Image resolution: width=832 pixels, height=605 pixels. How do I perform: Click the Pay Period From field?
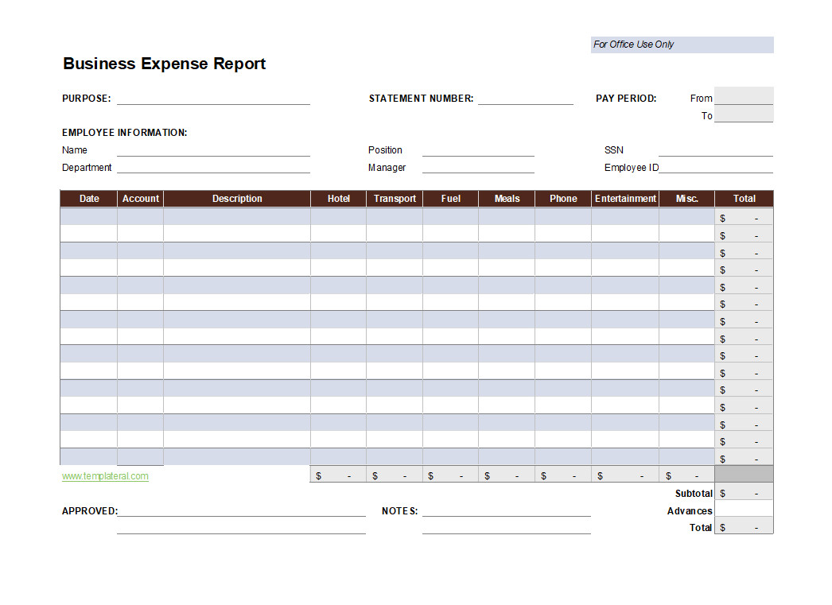[x=744, y=96]
